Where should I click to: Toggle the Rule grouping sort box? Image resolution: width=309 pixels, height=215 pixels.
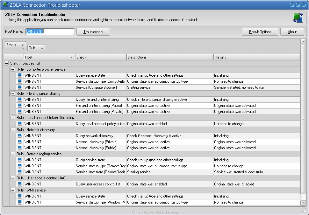click(36, 48)
